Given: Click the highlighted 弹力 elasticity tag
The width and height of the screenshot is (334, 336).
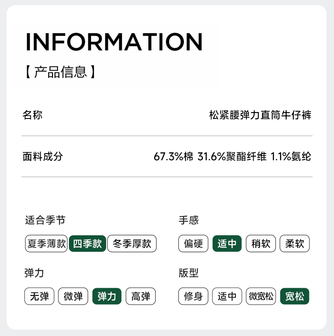Looking at the screenshot, I should (107, 296).
